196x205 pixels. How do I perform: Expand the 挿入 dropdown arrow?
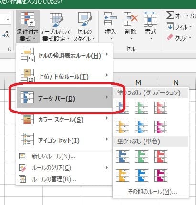point(111,38)
